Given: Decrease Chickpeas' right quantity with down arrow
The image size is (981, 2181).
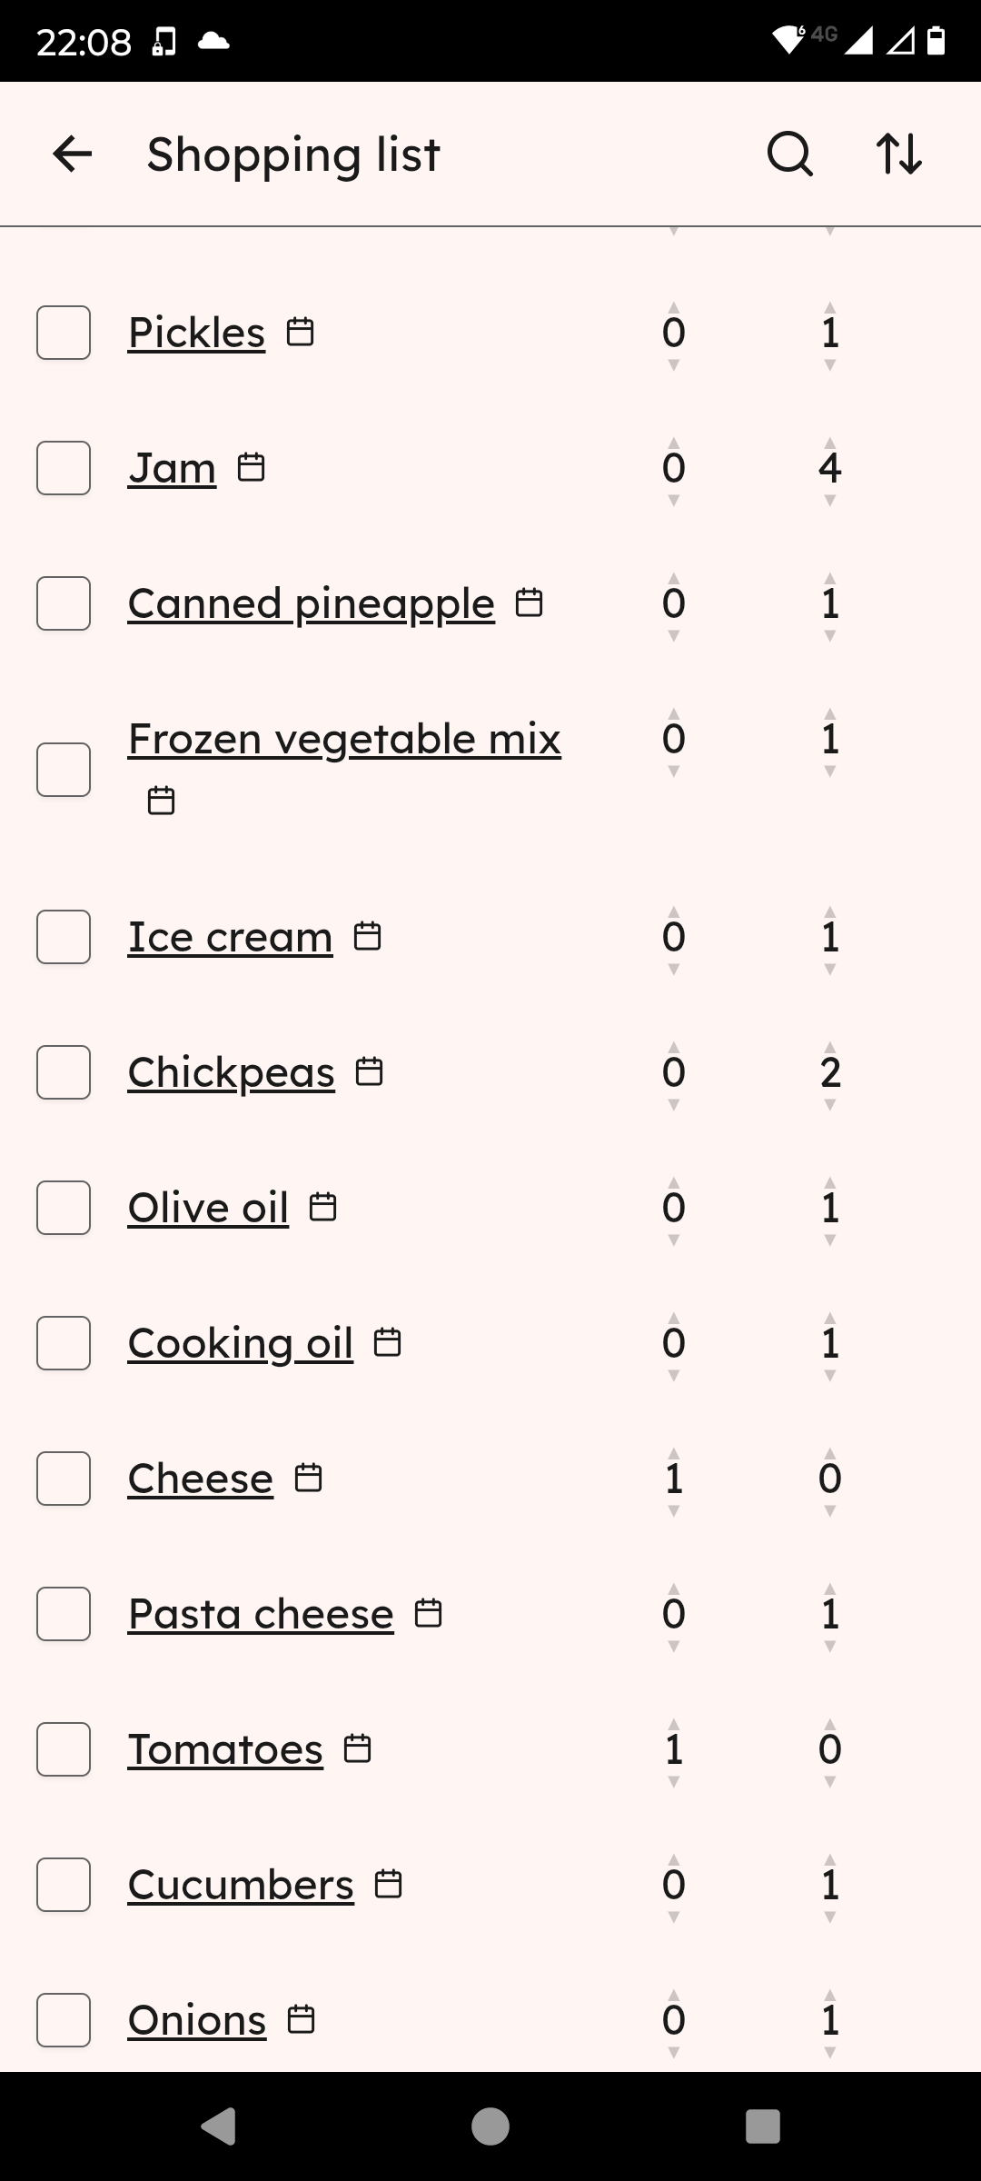Looking at the screenshot, I should (x=829, y=1106).
